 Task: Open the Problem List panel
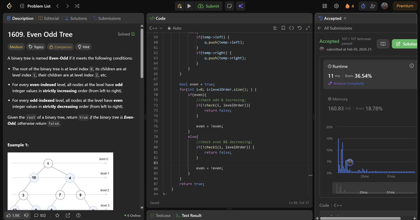point(35,6)
